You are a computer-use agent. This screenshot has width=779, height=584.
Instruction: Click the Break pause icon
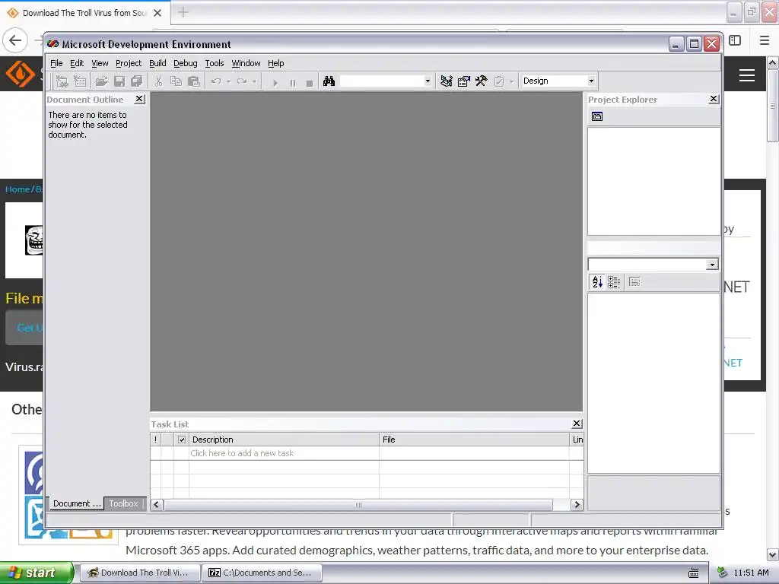pyautogui.click(x=293, y=83)
